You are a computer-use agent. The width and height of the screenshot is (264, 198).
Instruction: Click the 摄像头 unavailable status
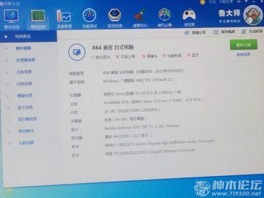click(150, 56)
